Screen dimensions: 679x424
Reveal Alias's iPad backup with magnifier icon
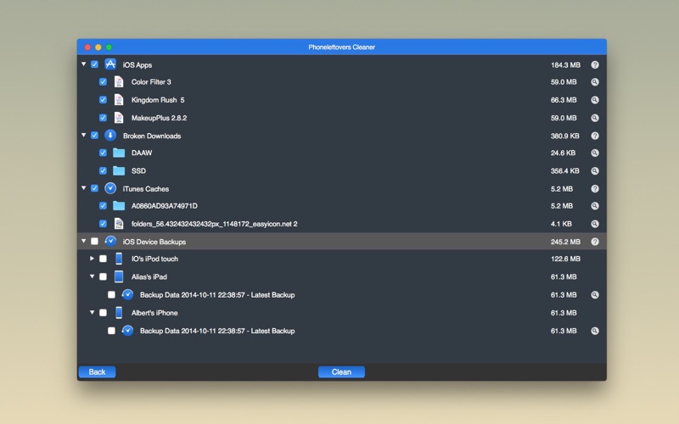point(595,294)
